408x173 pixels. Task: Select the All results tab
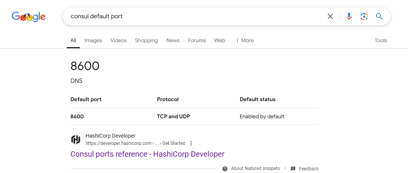(73, 40)
